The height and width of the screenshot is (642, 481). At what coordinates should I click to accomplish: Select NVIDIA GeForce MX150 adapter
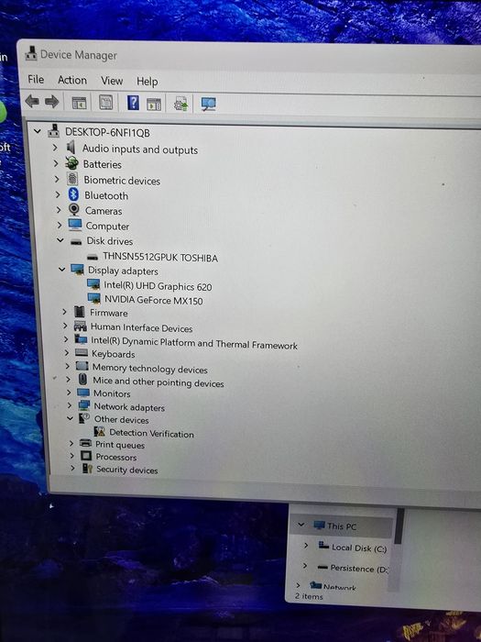coord(154,300)
